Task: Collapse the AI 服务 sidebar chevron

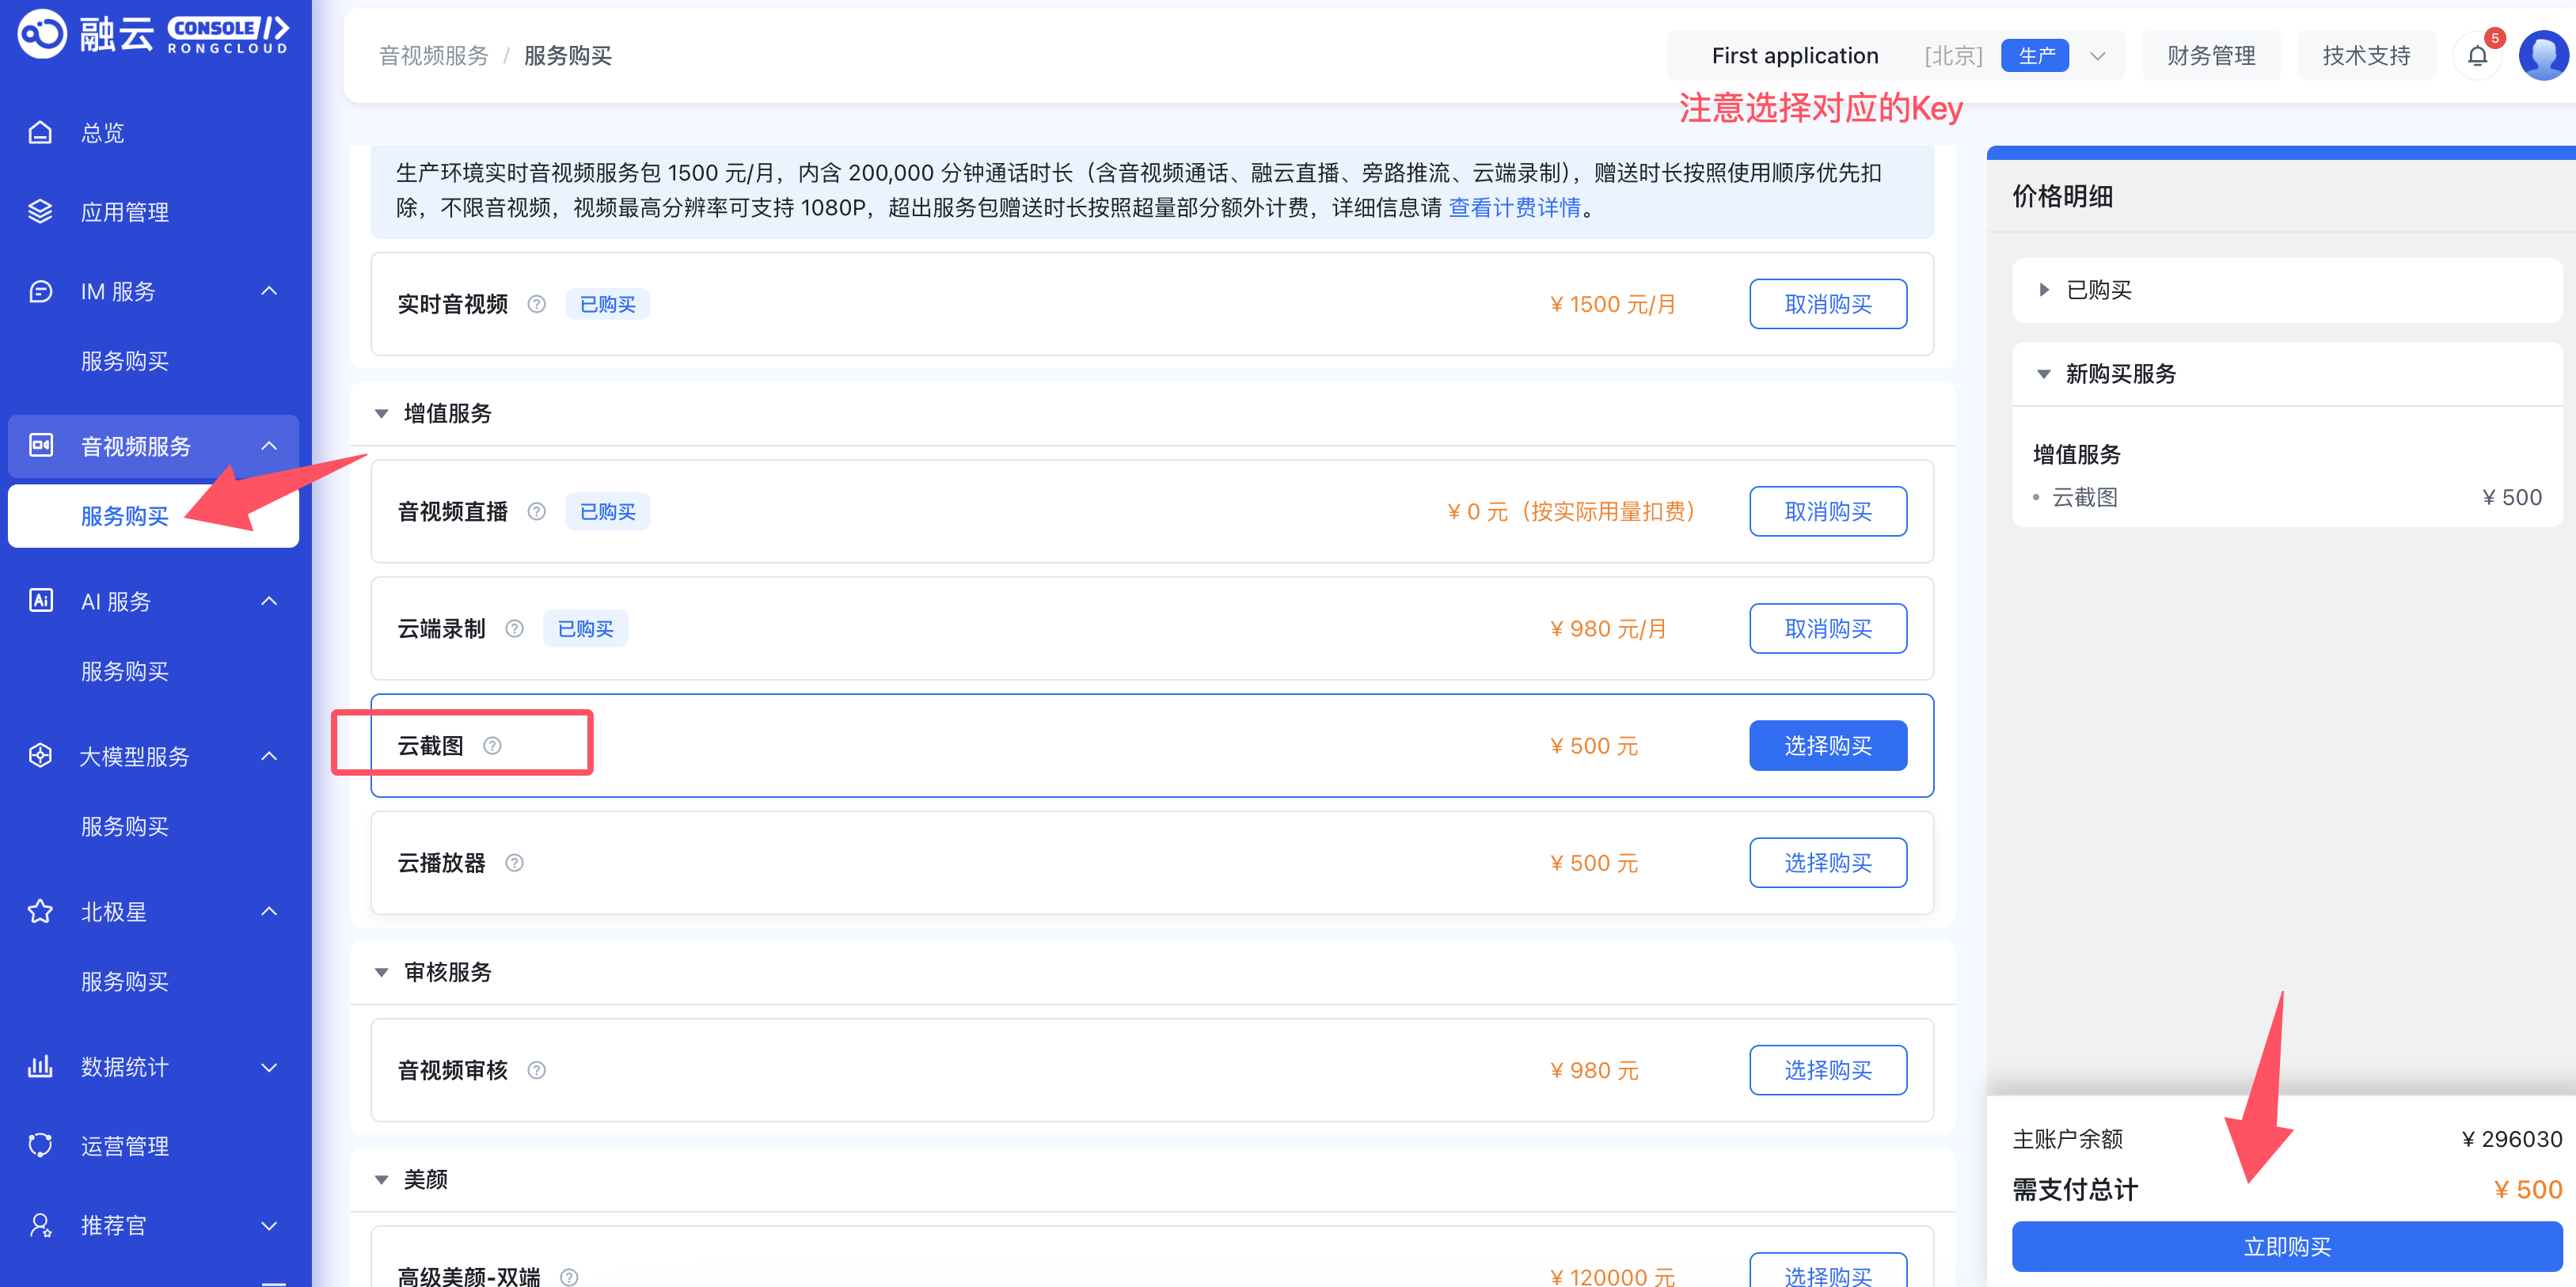Action: coord(269,600)
